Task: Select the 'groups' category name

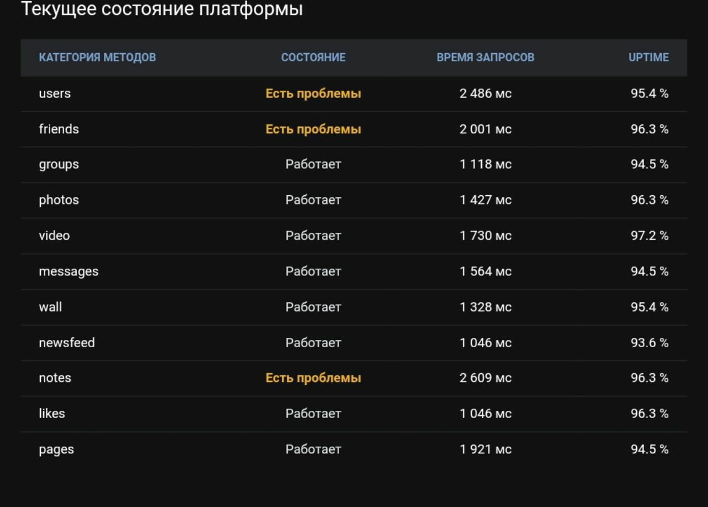Action: click(x=59, y=164)
